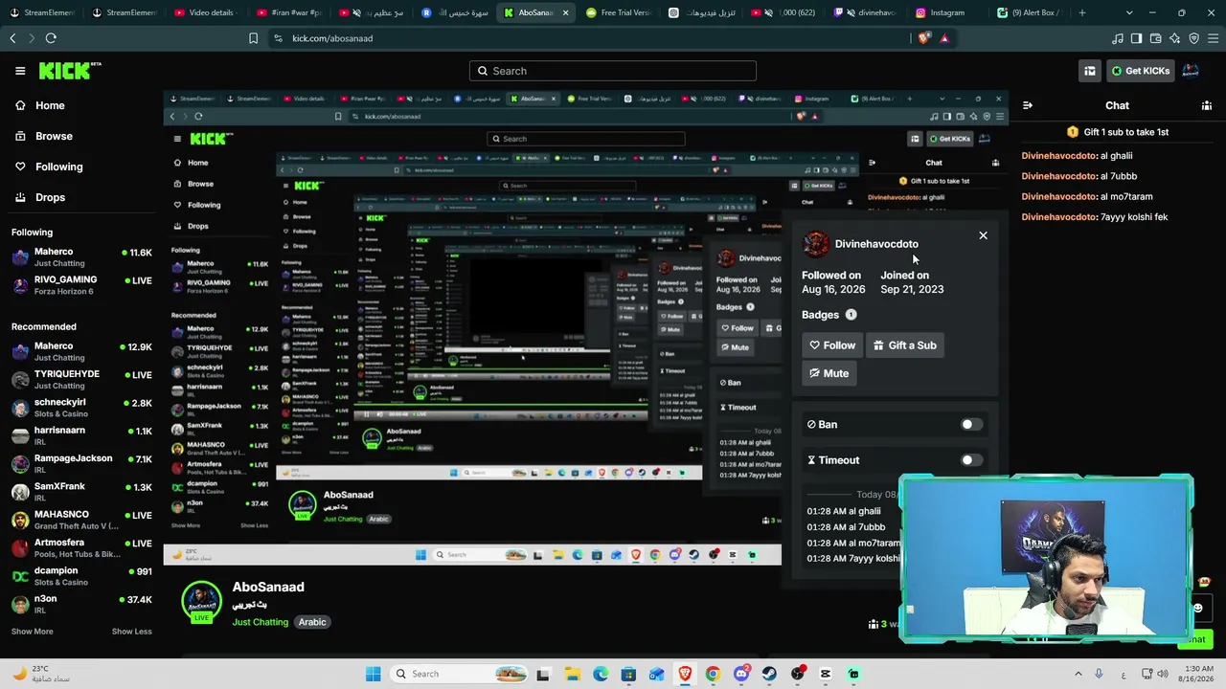Collapse the sidebar with Show Less

(132, 632)
